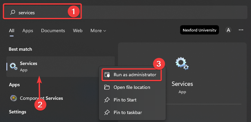Click the Pin to taskbar pin icon
This screenshot has width=251, height=122.
tap(107, 113)
